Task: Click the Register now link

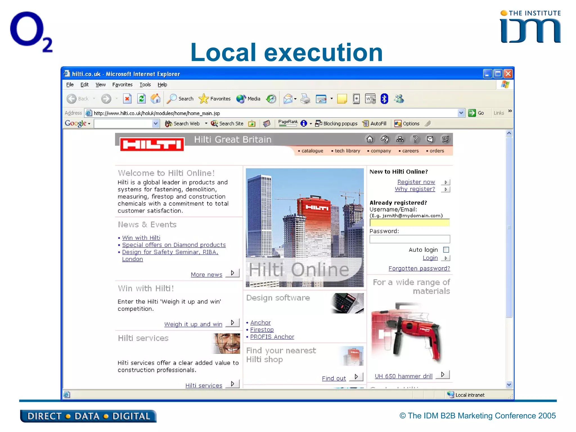Action: click(x=416, y=182)
